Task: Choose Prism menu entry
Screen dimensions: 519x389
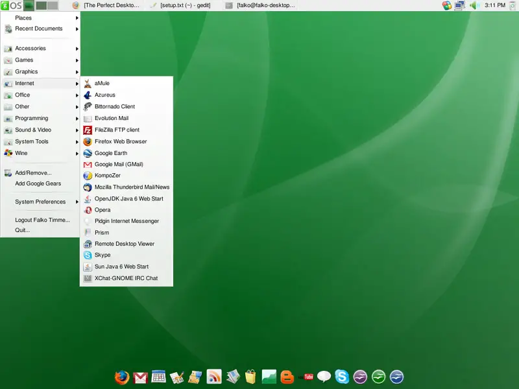Action: coord(127,233)
